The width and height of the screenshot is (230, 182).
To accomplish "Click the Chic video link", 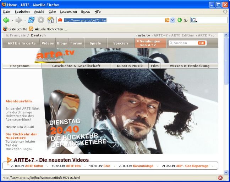I will [107, 166].
